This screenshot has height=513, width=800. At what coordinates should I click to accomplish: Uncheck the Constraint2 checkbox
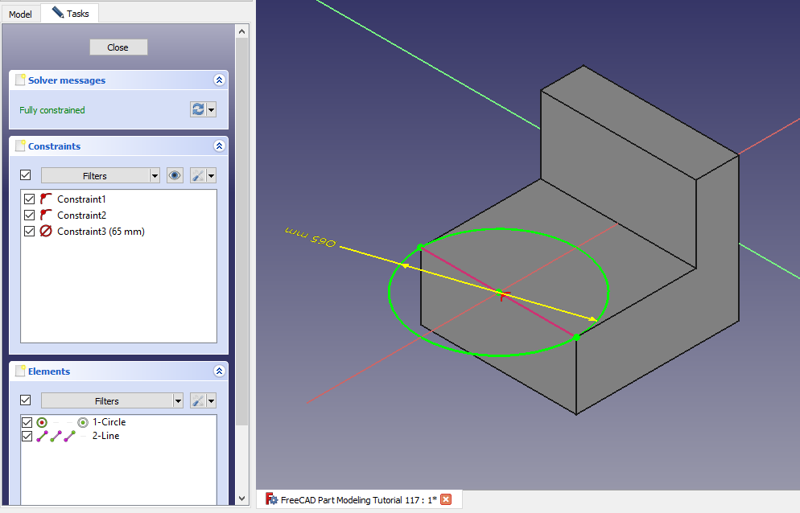30,215
